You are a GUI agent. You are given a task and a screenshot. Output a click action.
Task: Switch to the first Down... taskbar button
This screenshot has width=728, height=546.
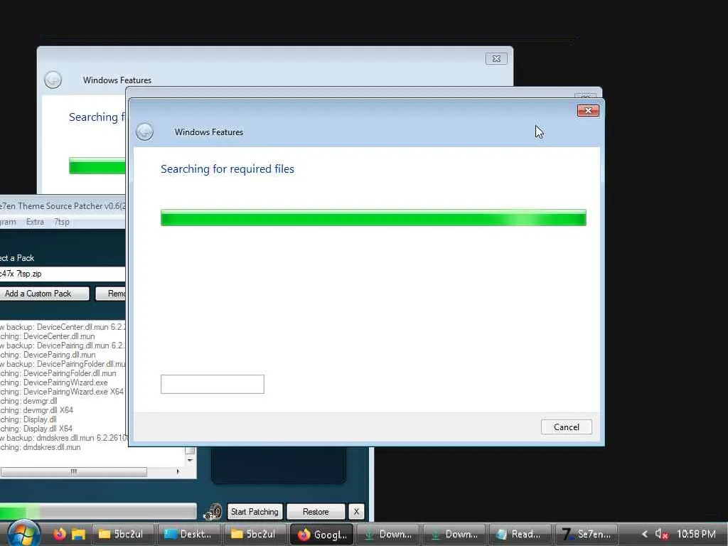click(x=387, y=535)
